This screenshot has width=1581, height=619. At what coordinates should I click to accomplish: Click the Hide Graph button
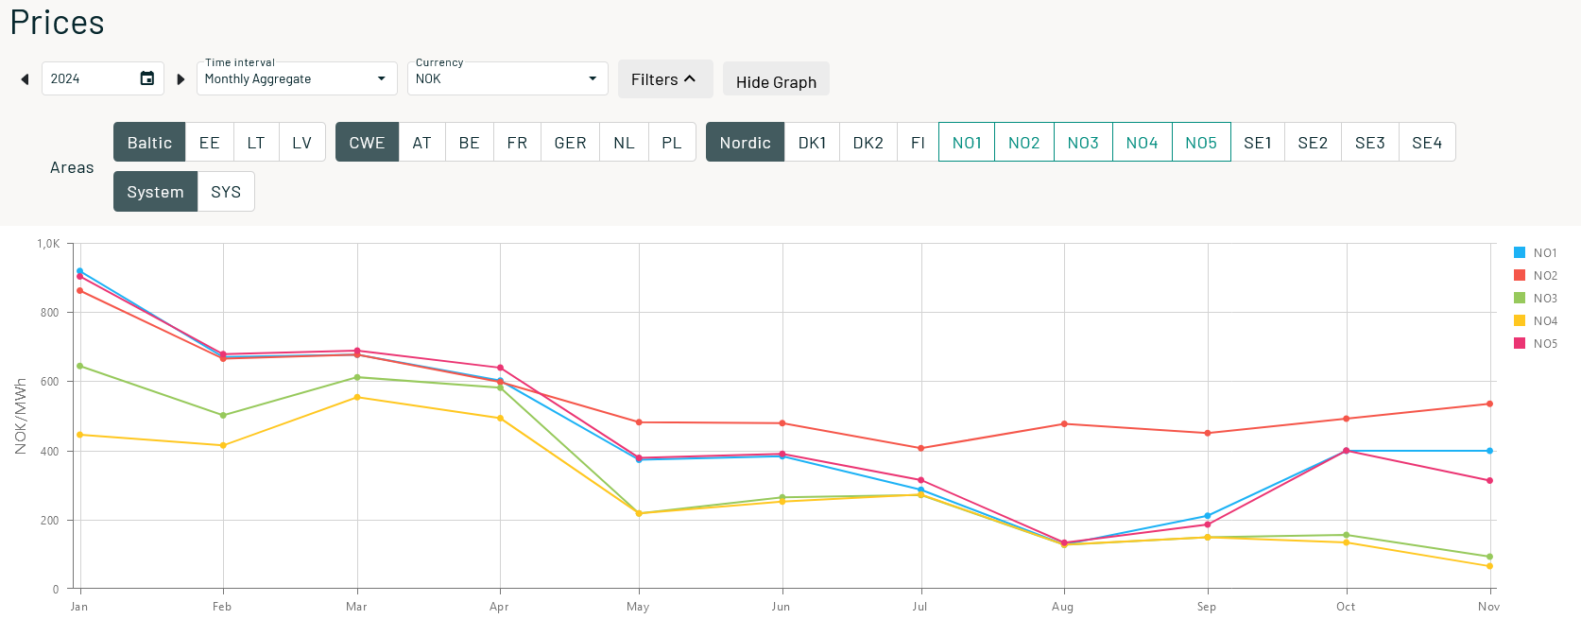tap(776, 79)
